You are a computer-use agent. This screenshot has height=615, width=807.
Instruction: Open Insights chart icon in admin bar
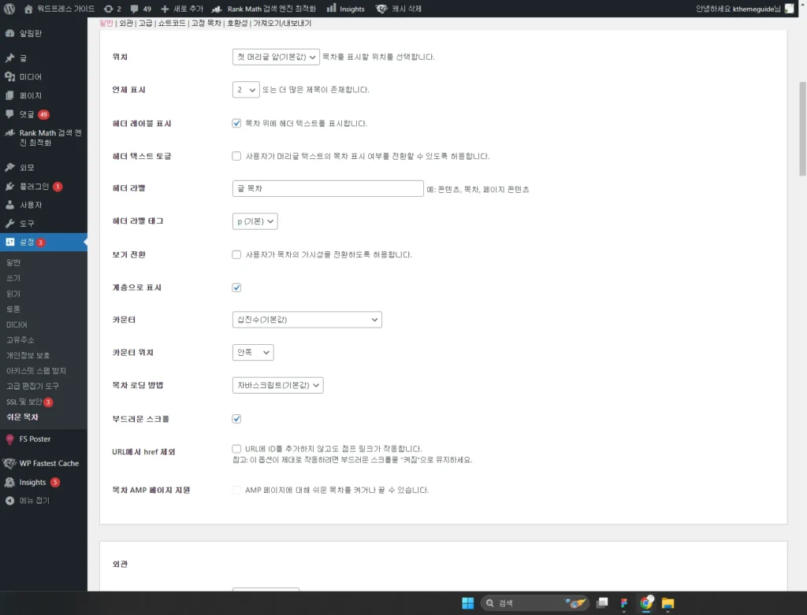tap(332, 8)
